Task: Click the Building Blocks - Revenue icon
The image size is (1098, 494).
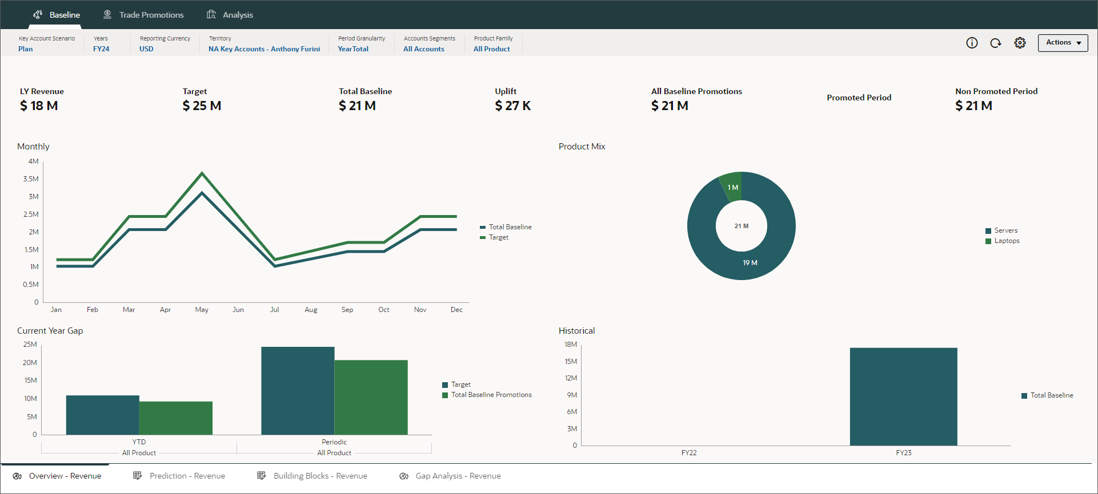Action: click(262, 476)
